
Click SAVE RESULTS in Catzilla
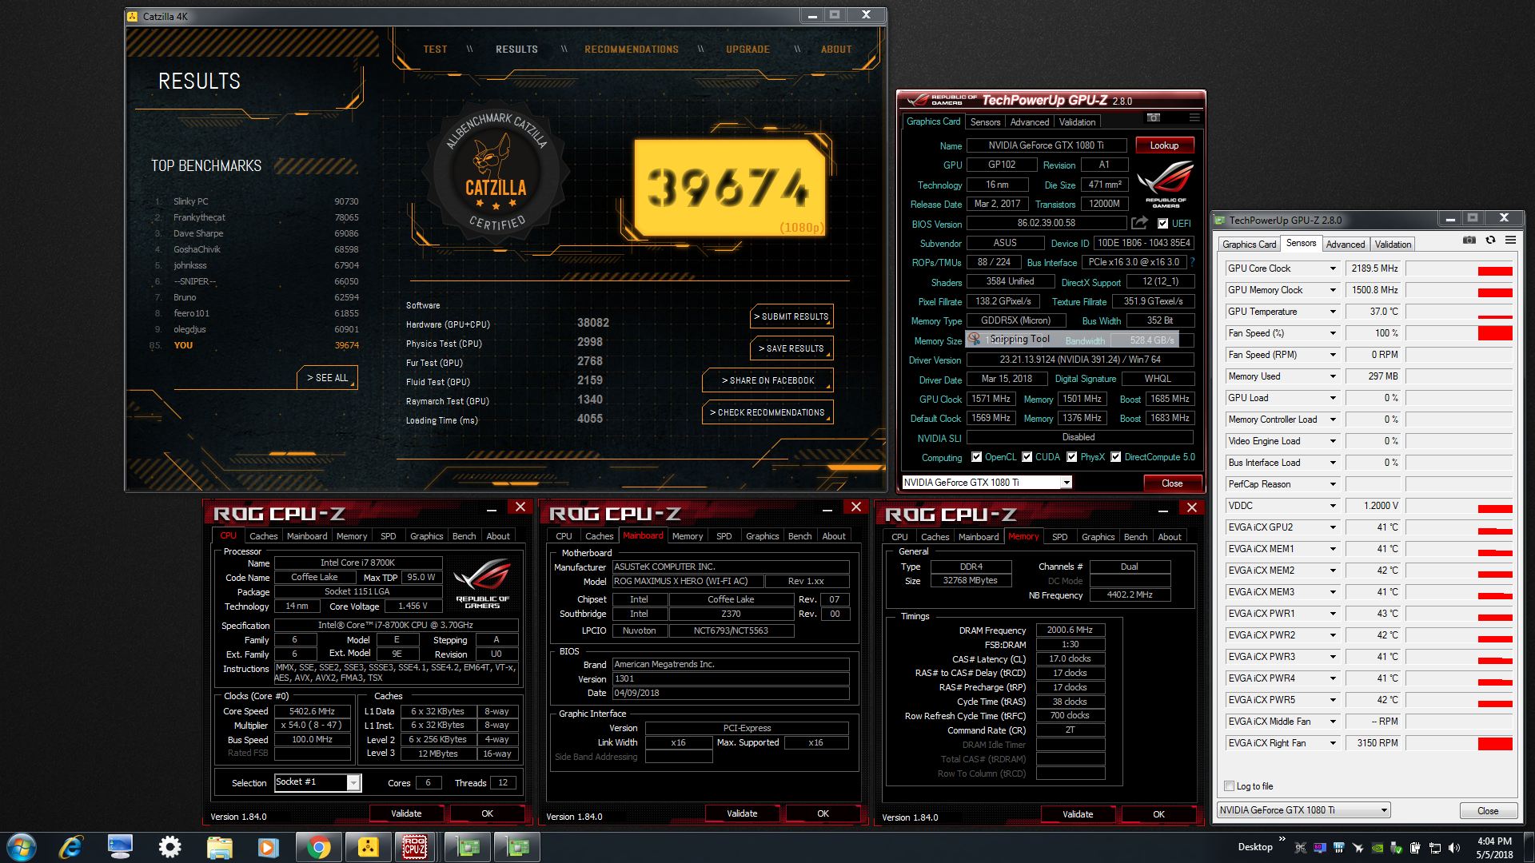[x=791, y=348]
